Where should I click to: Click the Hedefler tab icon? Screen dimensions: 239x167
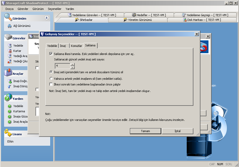(134, 15)
